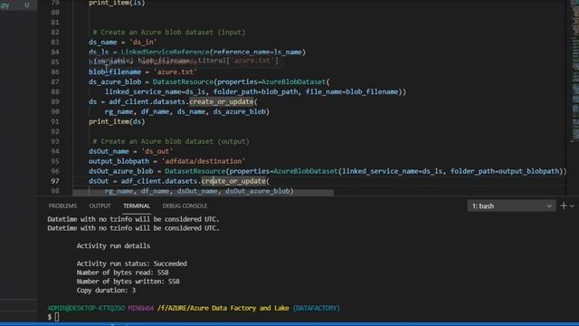Click 'AzureBlobDataset' on line 96
Screen dimensions: 579x326
[306, 171]
